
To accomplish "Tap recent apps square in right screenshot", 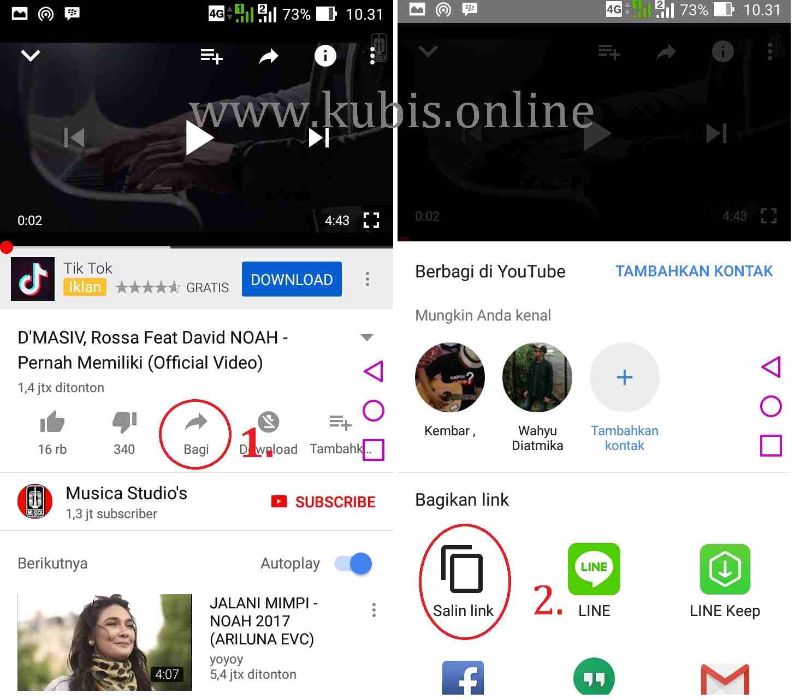I will click(x=771, y=446).
